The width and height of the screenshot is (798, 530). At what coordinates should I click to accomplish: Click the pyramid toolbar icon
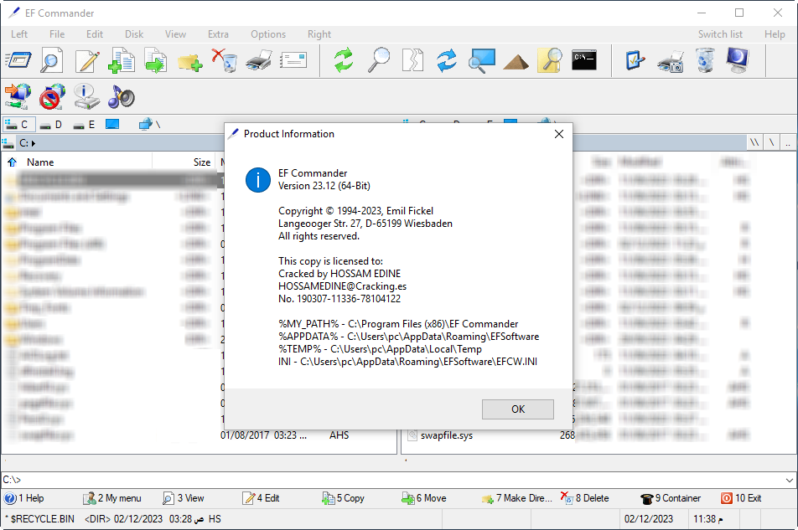[516, 62]
